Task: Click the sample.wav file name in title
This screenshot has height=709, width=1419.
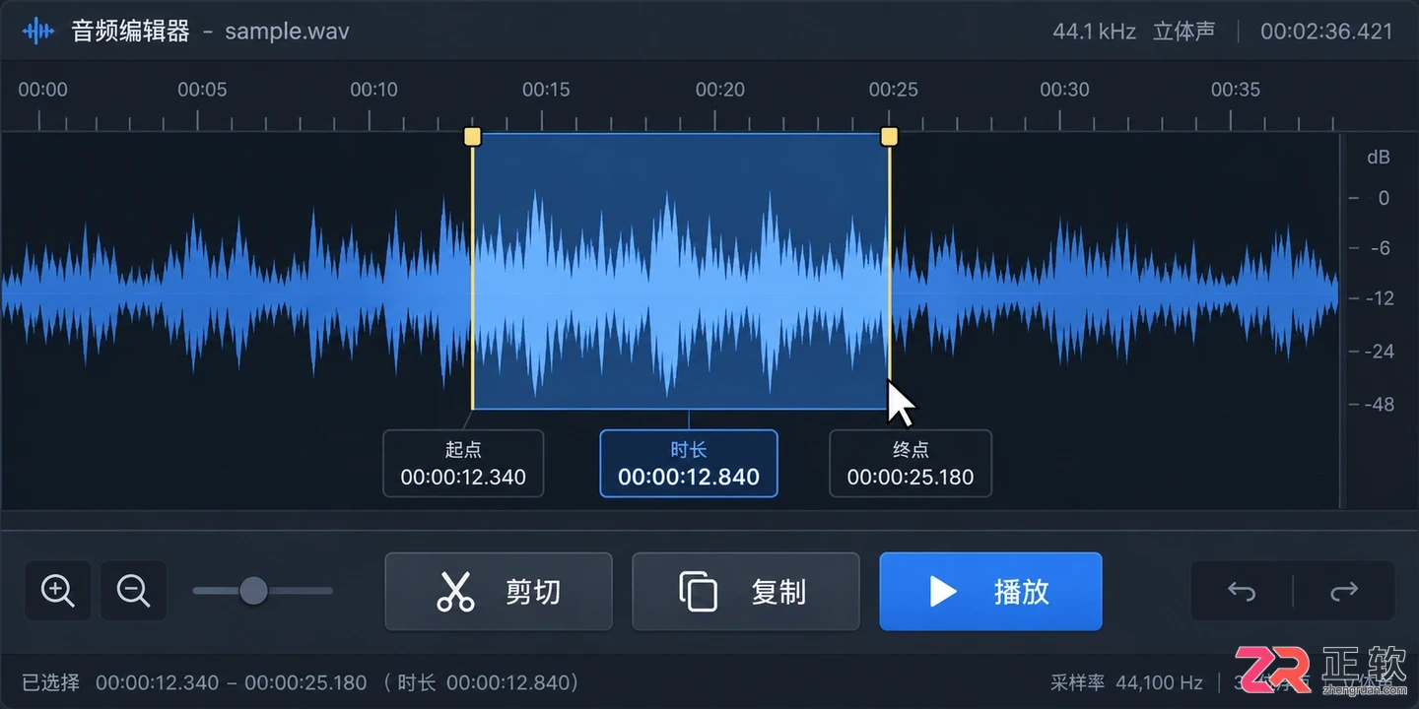Action: [287, 31]
